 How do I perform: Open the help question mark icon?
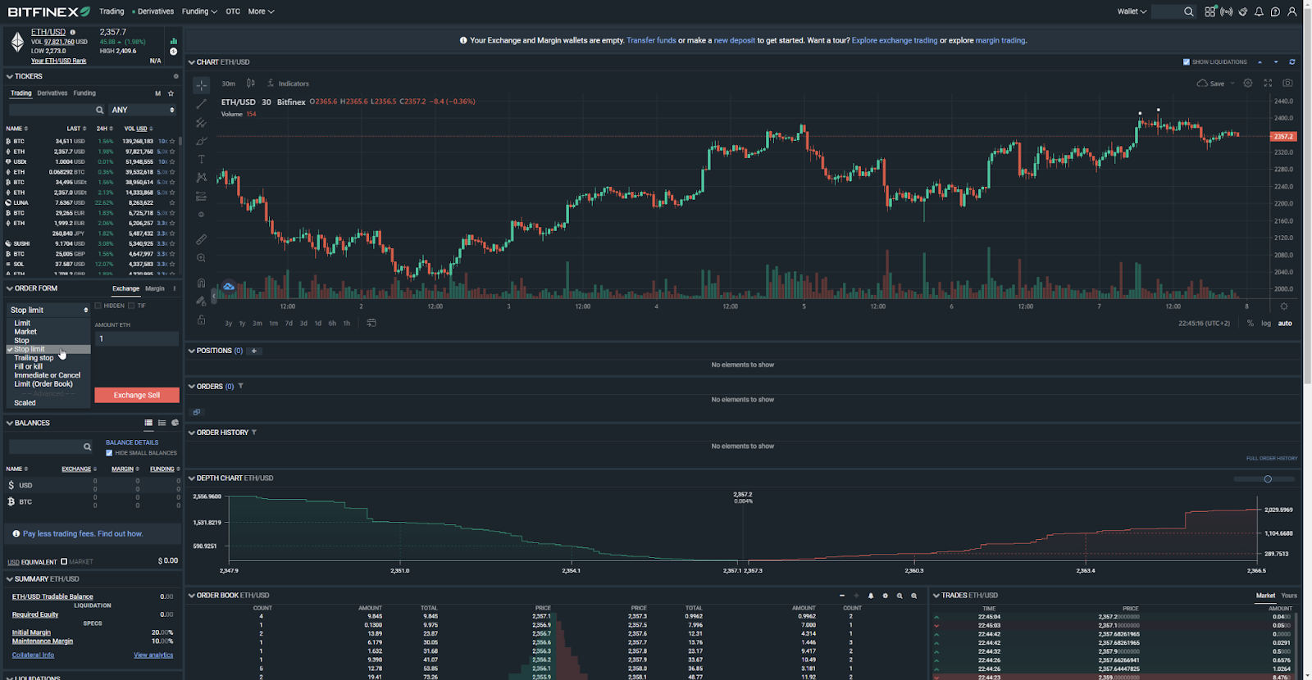click(1275, 11)
